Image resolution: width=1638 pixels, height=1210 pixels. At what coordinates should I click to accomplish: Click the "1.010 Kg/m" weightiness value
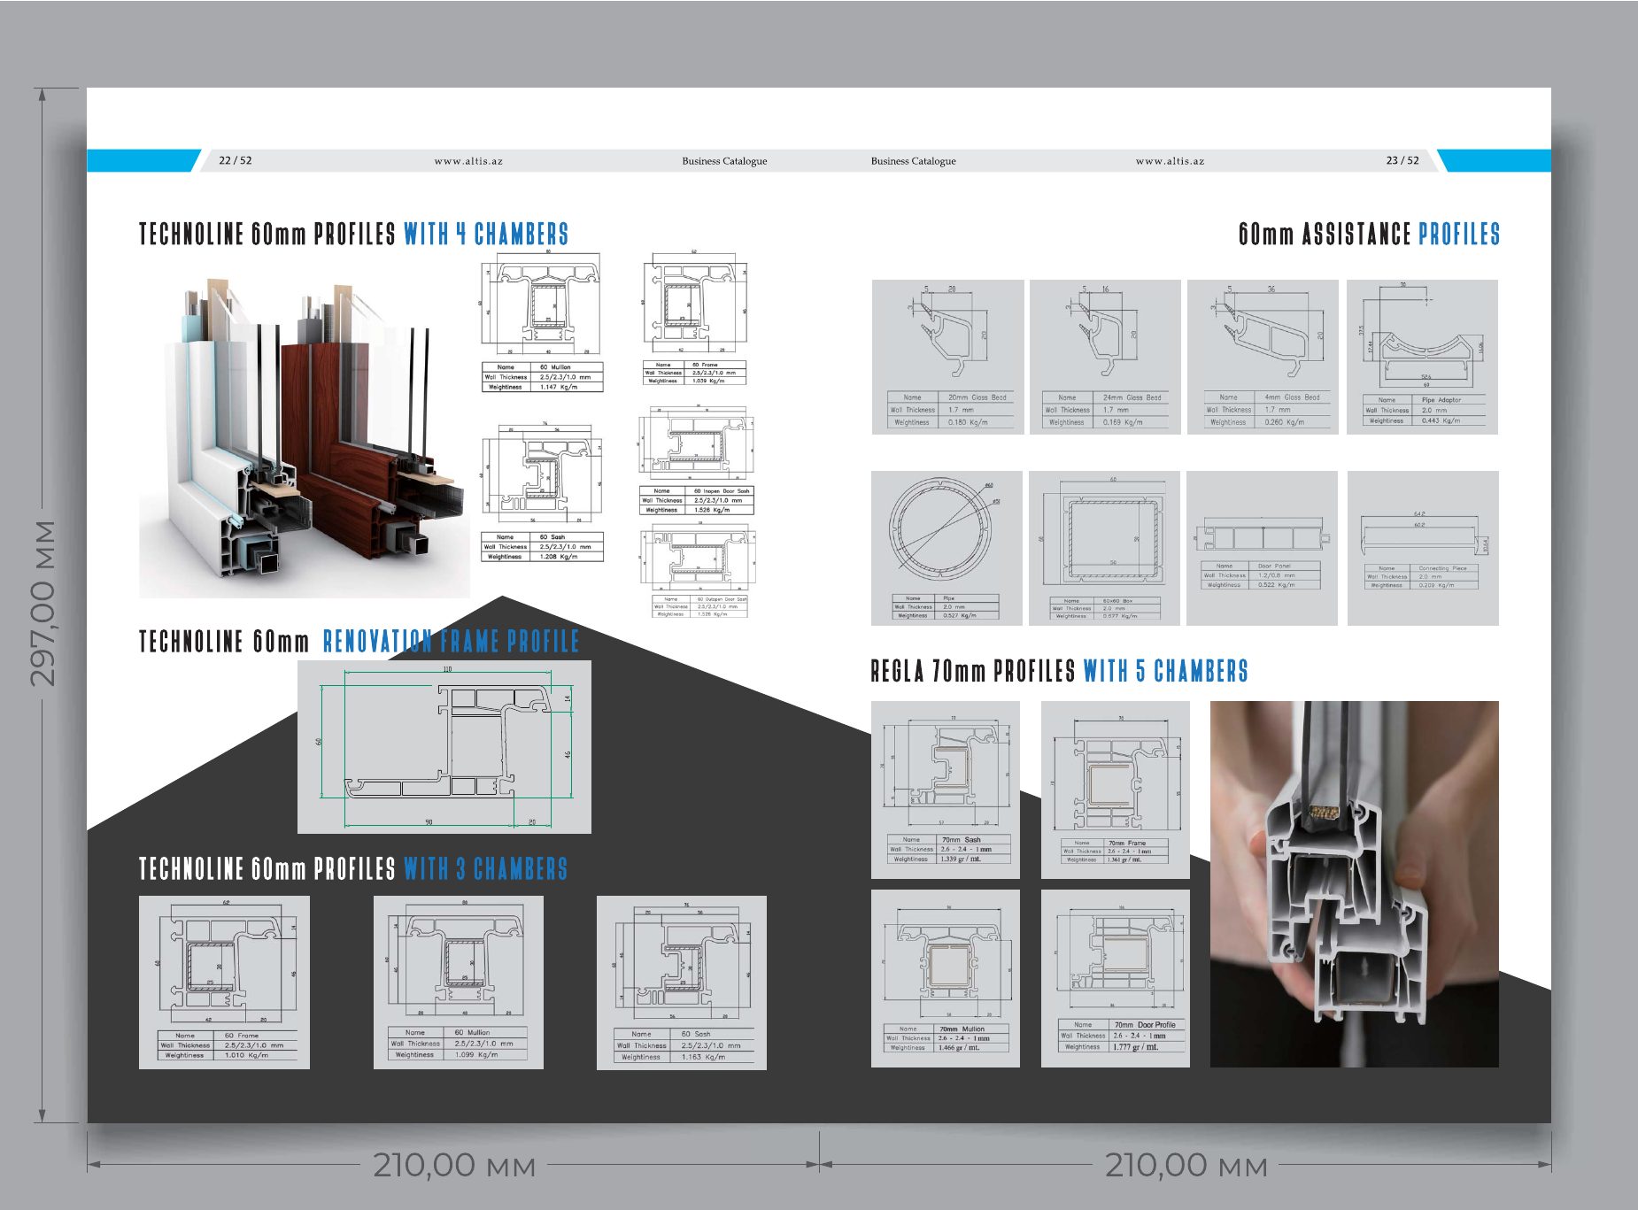(246, 1055)
